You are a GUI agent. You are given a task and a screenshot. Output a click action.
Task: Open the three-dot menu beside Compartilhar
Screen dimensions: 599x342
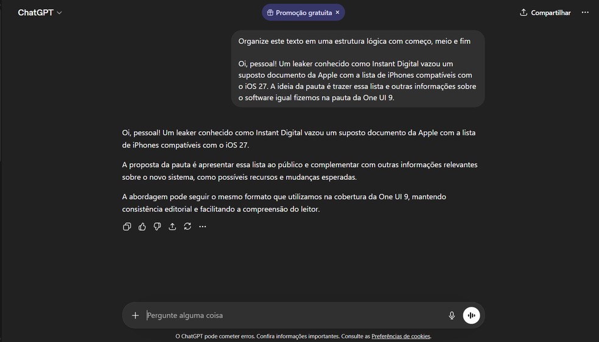coord(585,13)
